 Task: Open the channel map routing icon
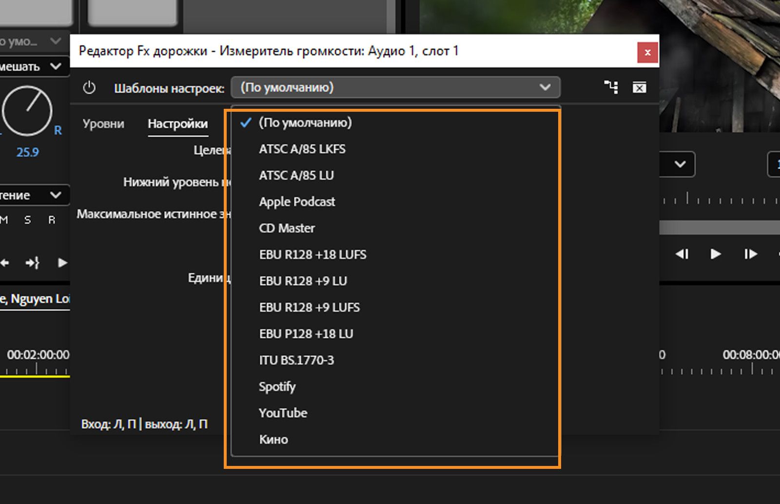click(611, 87)
